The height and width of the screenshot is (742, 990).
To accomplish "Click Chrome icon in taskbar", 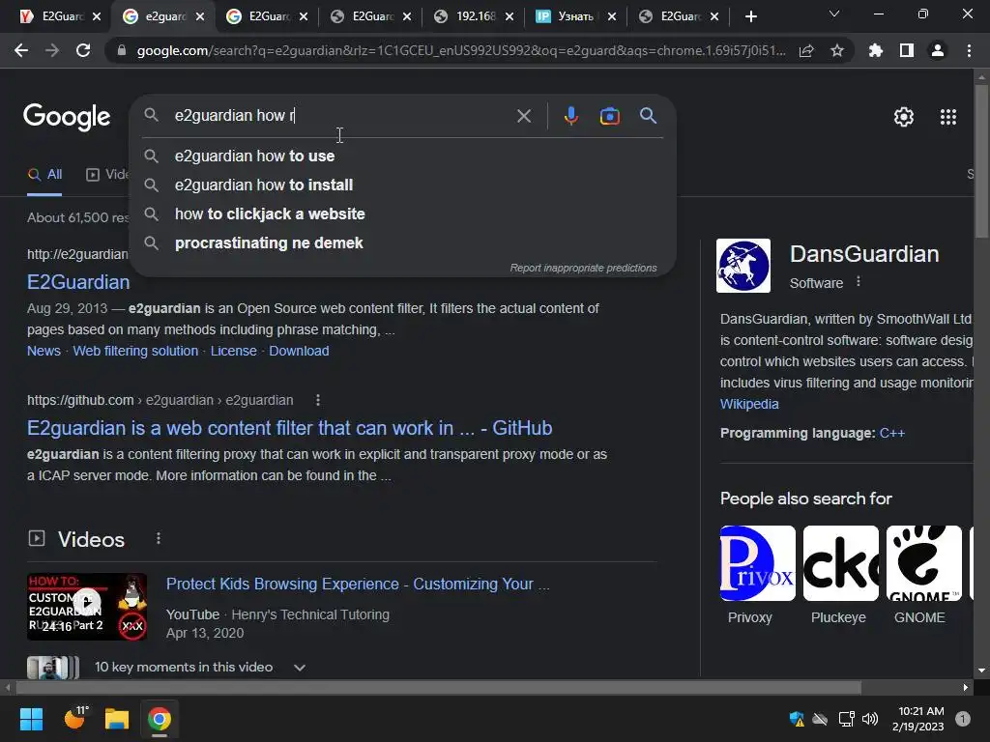I will click(160, 719).
